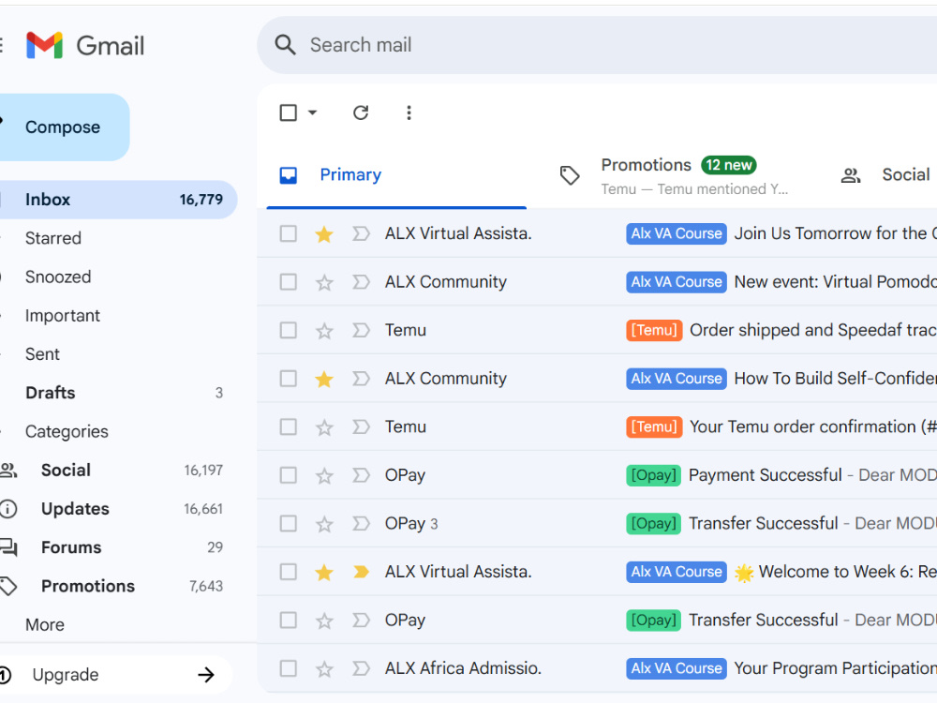Check the OPay Payment Successful email
Screen dimensions: 937x703
tap(288, 476)
